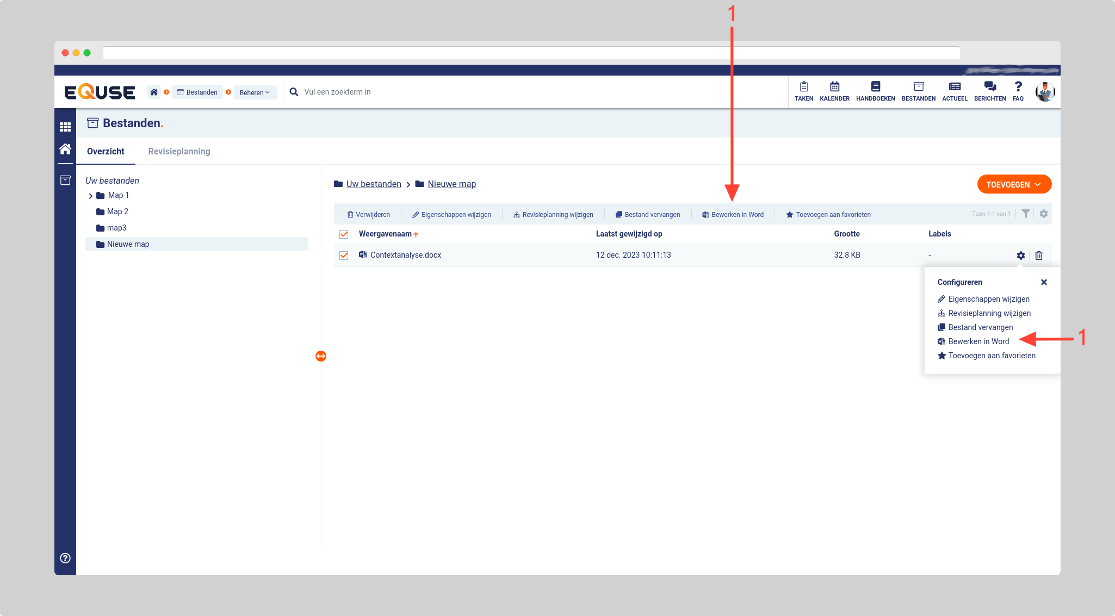Open Kalender in top navigation
Screen dimensions: 1115x616
834,91
